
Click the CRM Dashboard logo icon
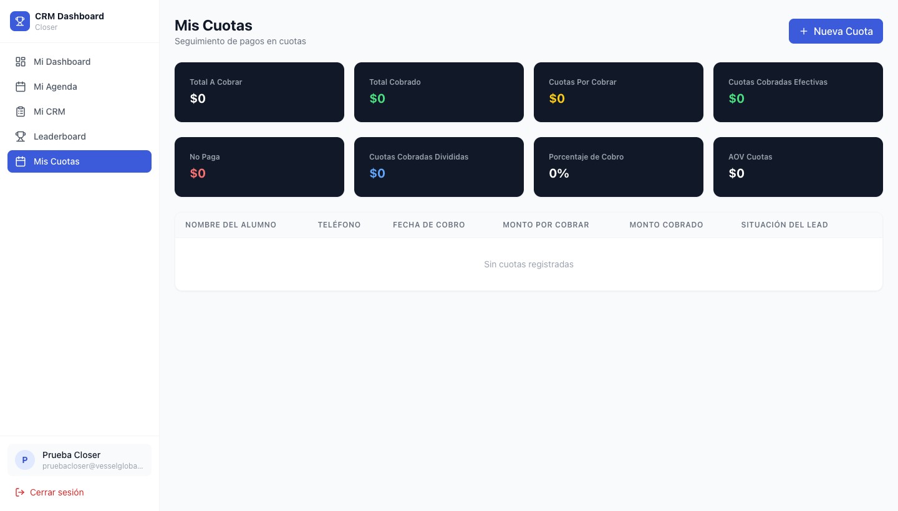pos(20,21)
